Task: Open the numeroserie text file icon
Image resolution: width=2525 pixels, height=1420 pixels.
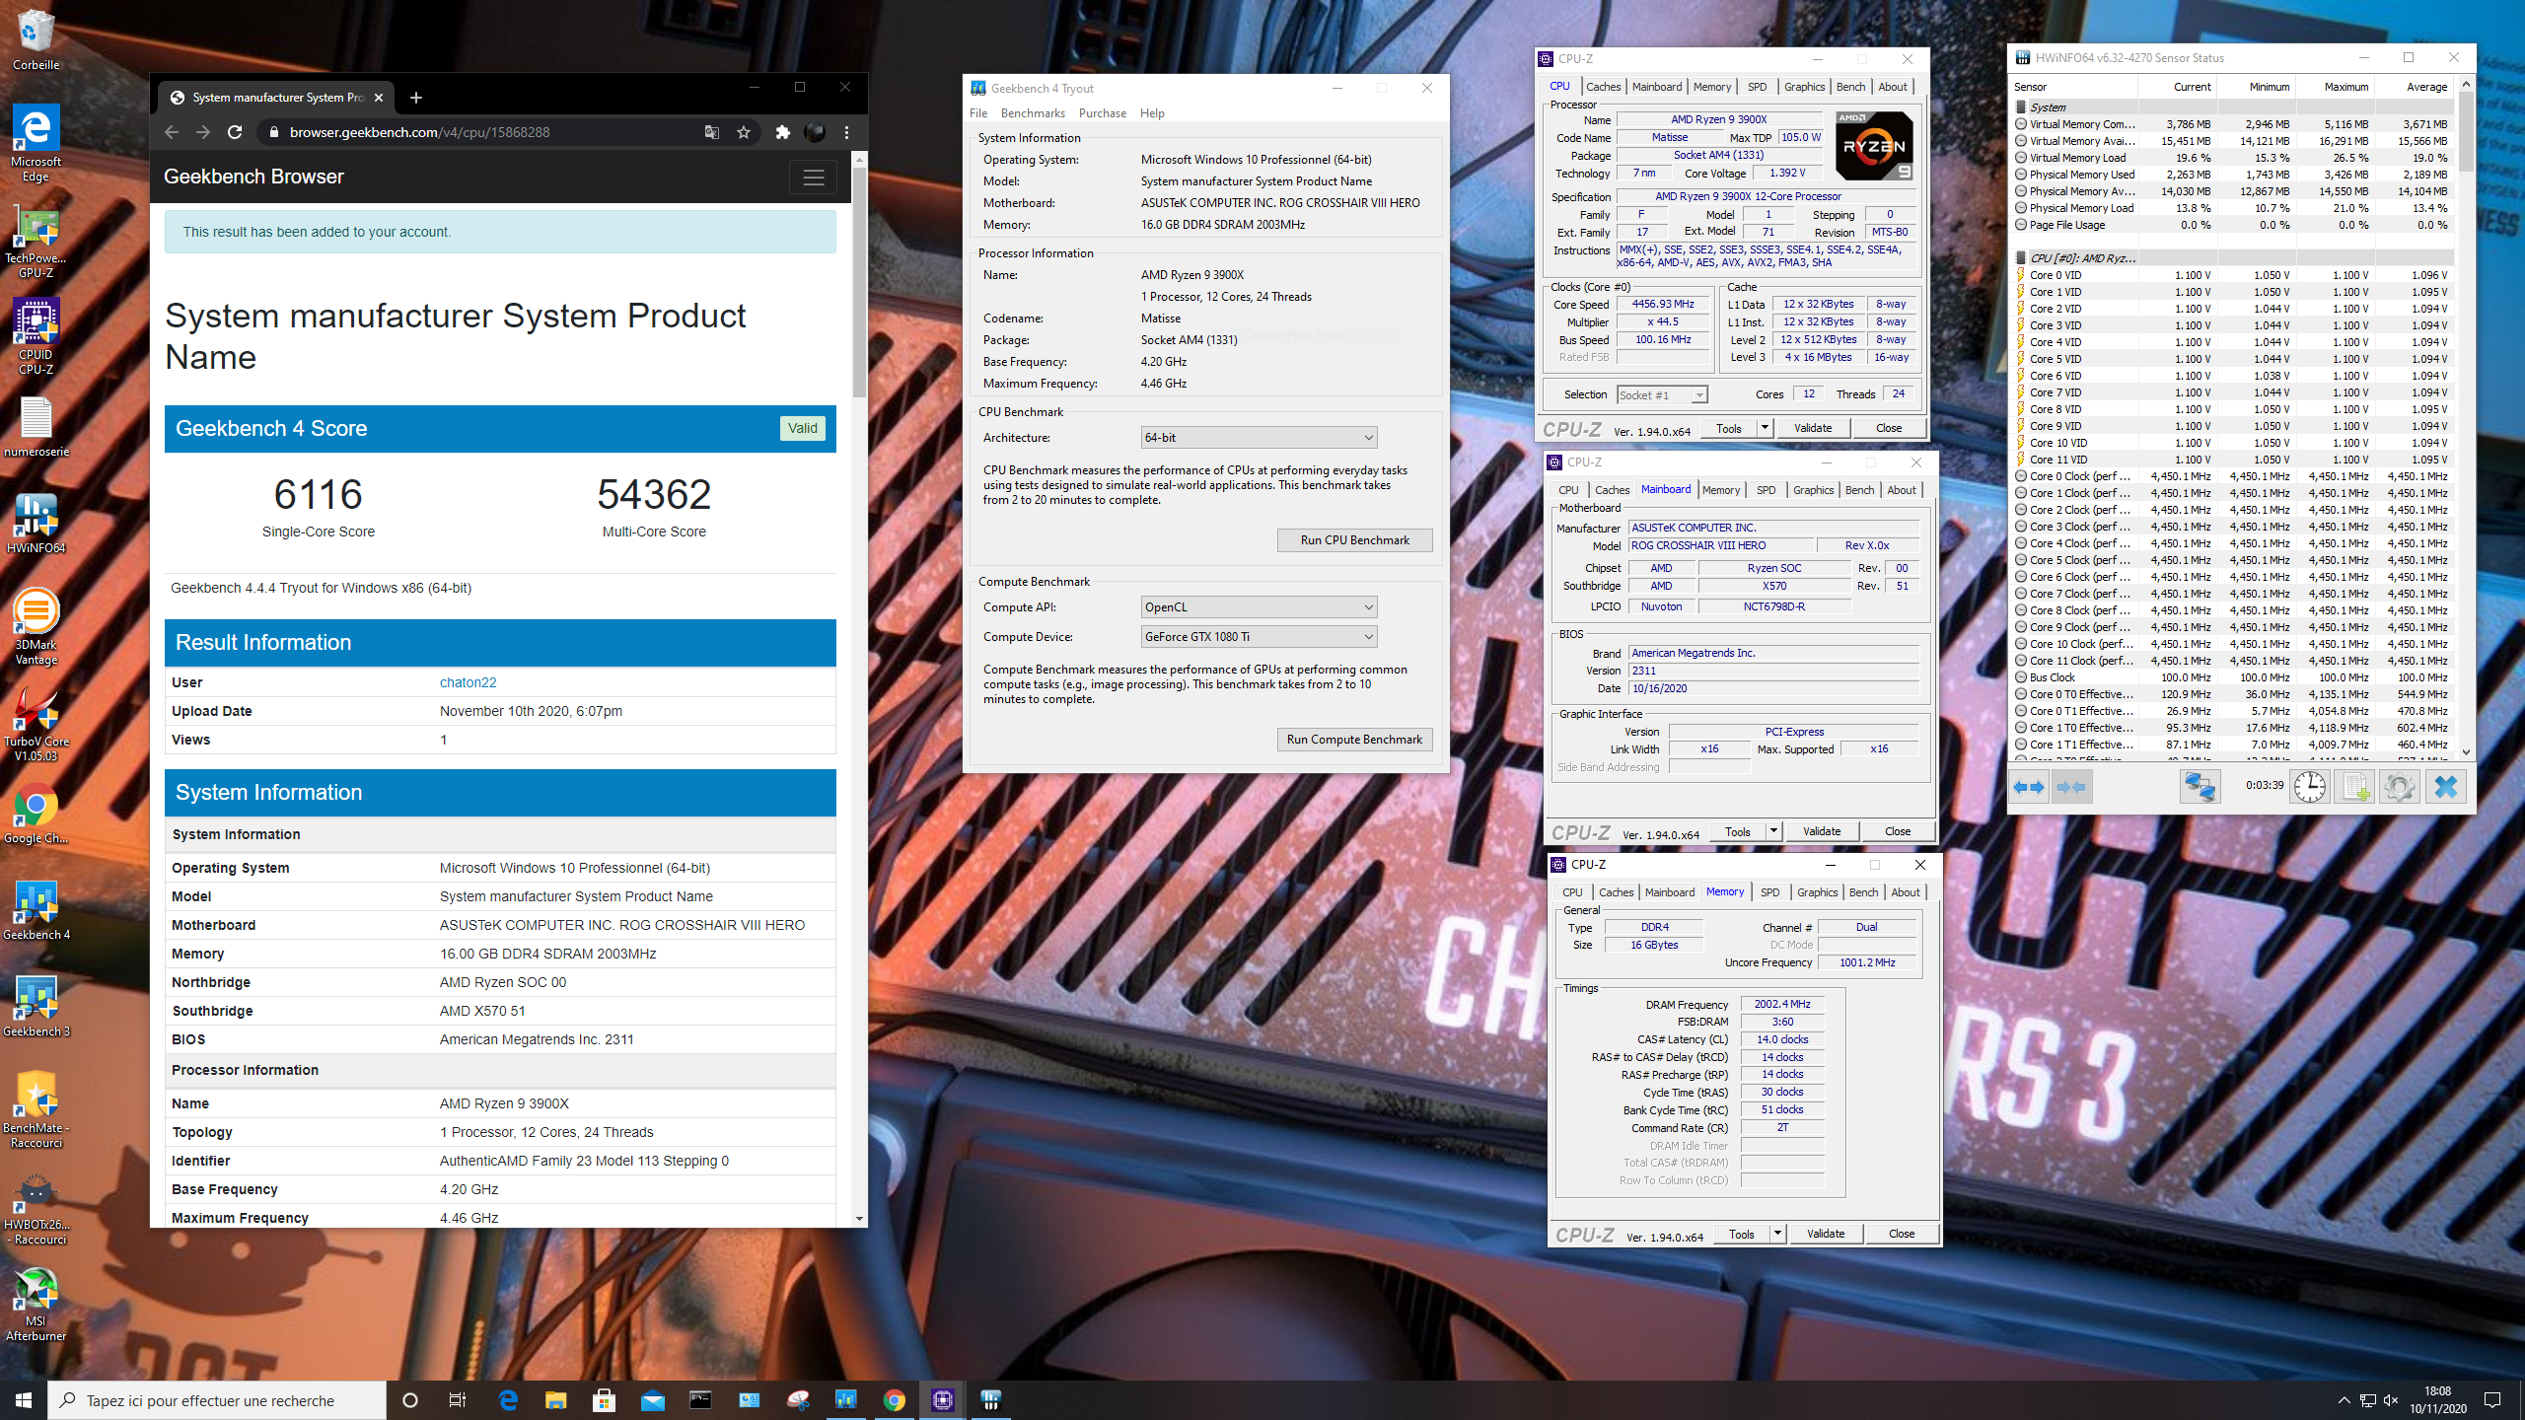Action: click(x=36, y=427)
